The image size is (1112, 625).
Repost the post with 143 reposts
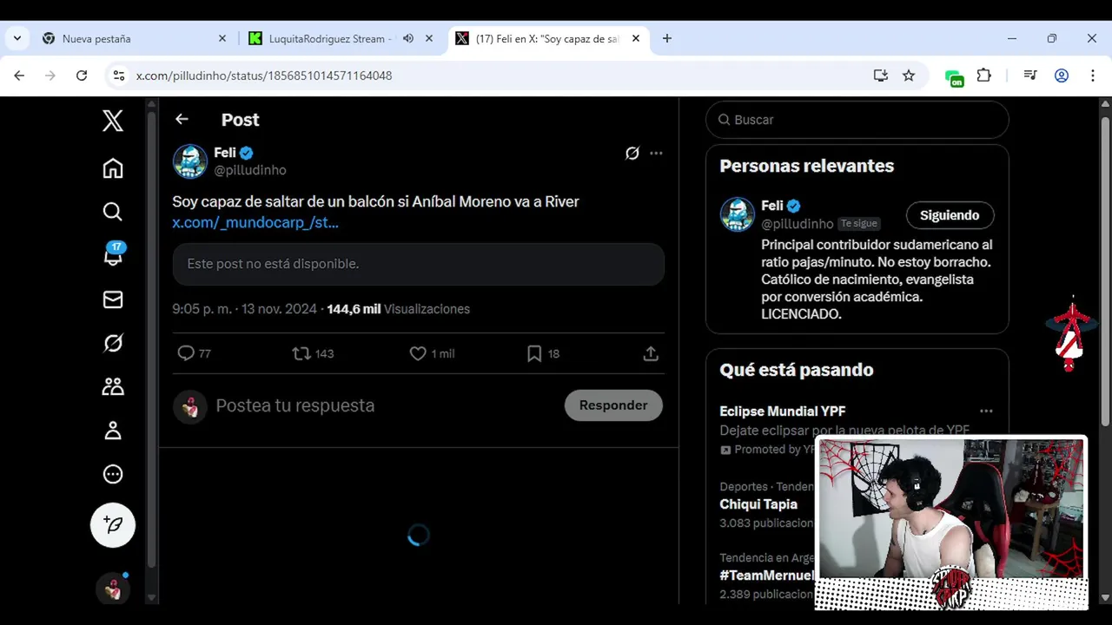[313, 353]
